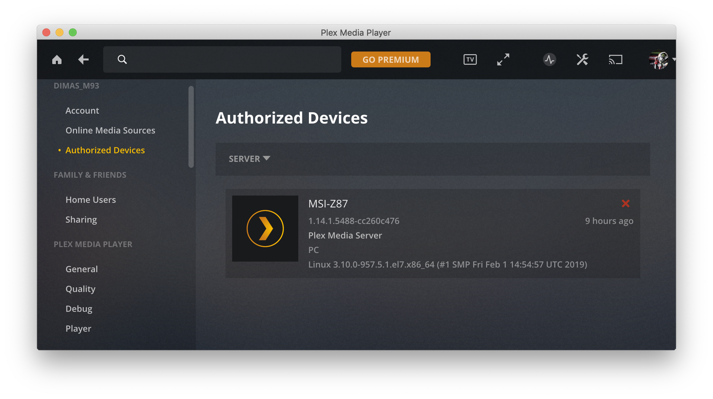Click GO PREMIUM upgrade button
Screen dimensions: 713x399
point(391,60)
